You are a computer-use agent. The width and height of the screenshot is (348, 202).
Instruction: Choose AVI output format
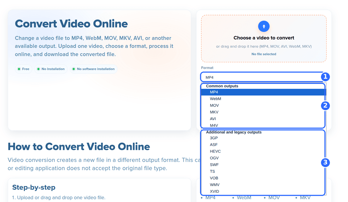pyautogui.click(x=264, y=119)
